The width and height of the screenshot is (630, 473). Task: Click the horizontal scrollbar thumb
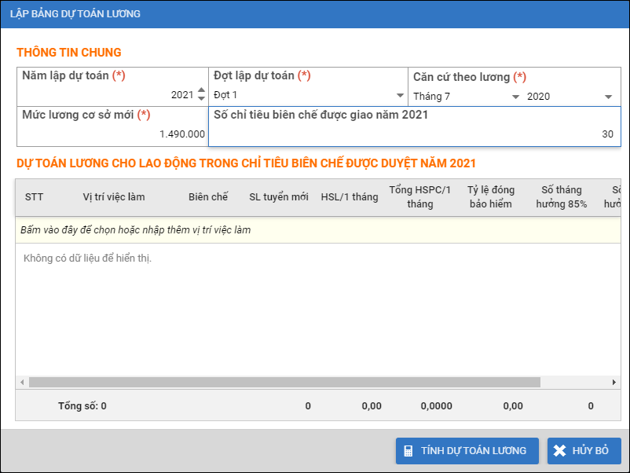[284, 383]
